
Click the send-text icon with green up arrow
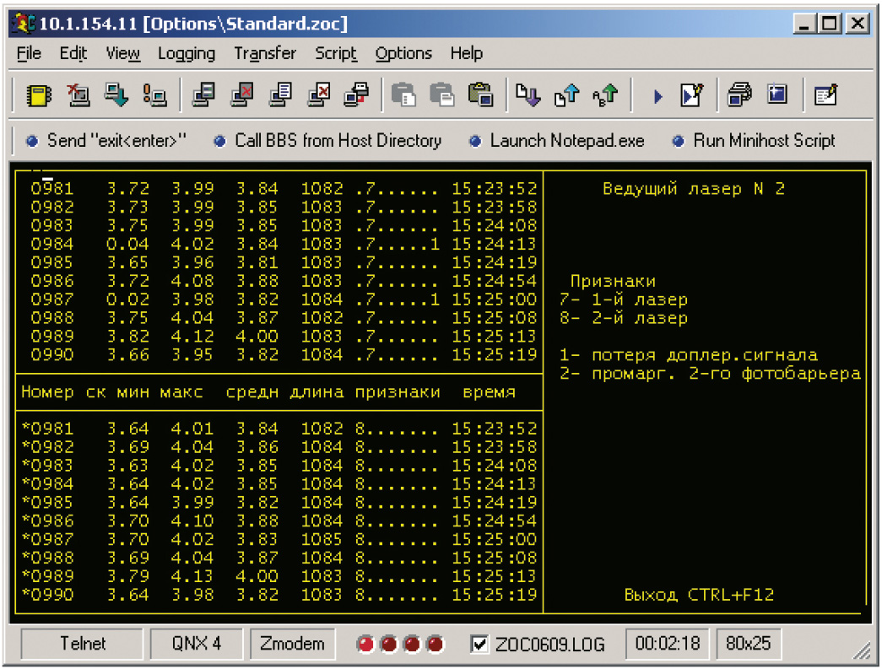[x=605, y=95]
